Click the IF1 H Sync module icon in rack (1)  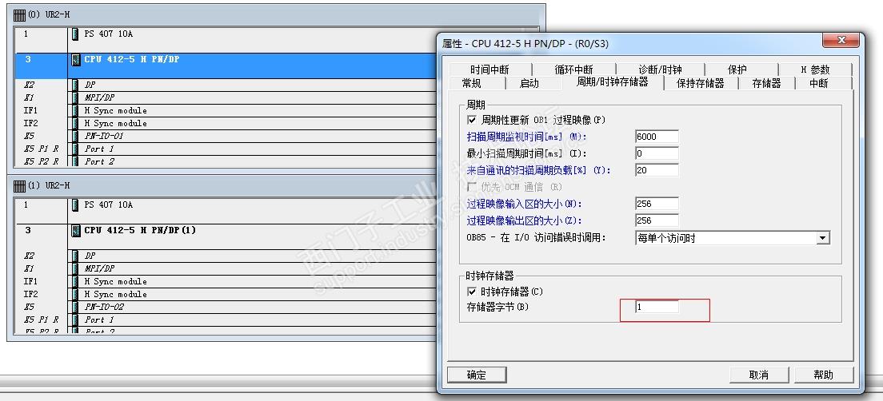coord(75,281)
